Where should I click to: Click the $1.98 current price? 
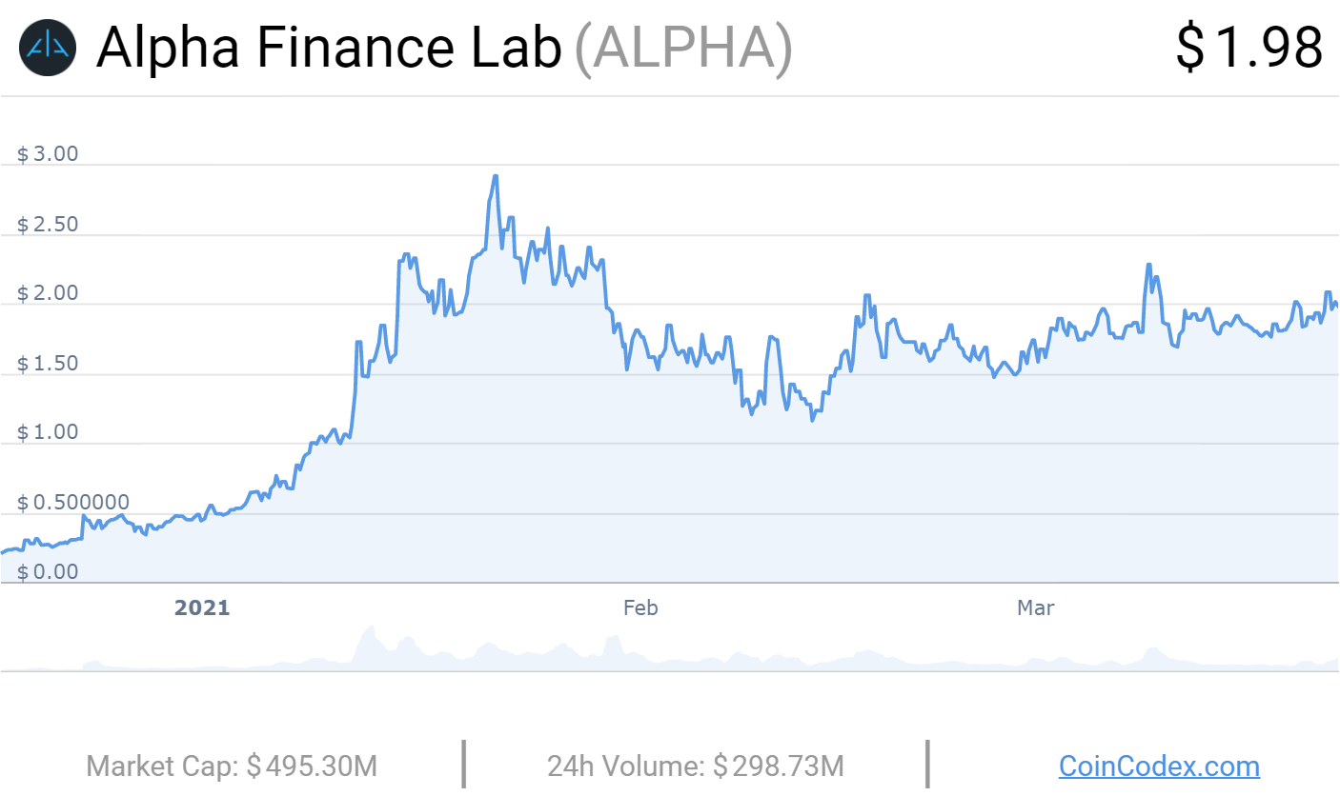[x=1249, y=47]
